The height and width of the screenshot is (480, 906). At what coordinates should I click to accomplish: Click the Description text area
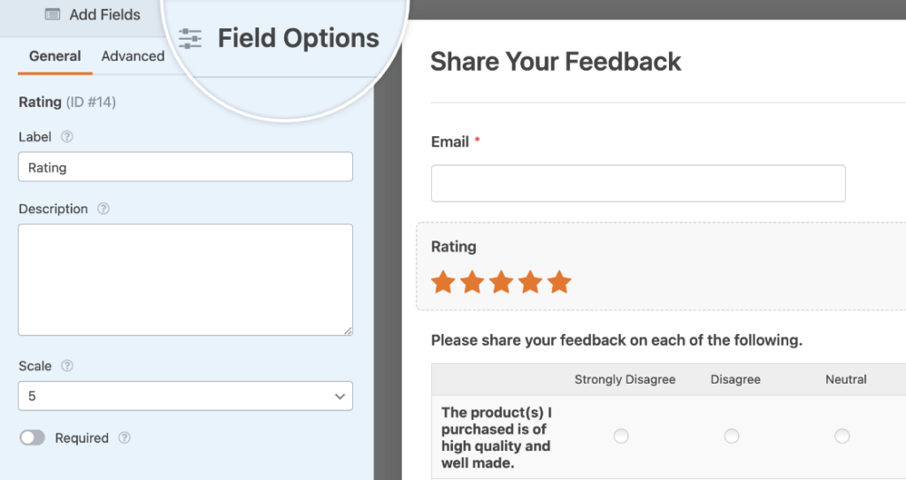click(x=186, y=279)
